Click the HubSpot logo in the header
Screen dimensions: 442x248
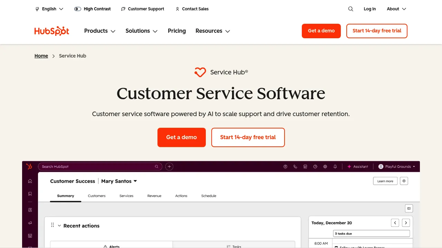(x=52, y=31)
